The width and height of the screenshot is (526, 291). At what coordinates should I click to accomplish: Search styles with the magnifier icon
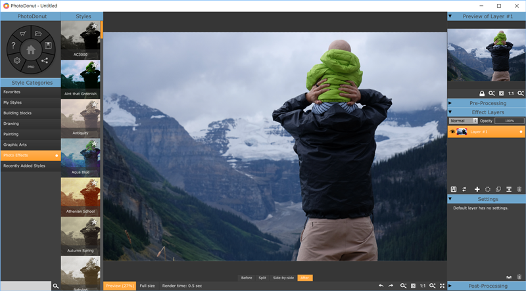[x=56, y=286]
